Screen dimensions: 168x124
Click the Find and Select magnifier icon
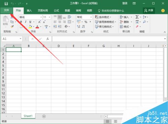tap(144, 22)
